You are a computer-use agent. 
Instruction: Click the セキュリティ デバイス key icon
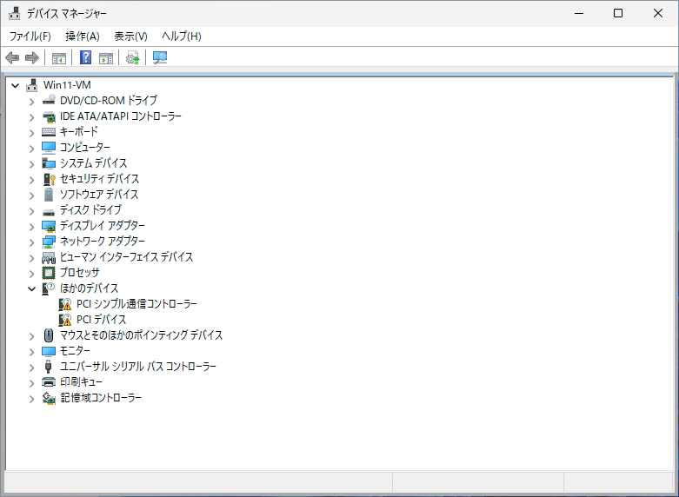[49, 179]
